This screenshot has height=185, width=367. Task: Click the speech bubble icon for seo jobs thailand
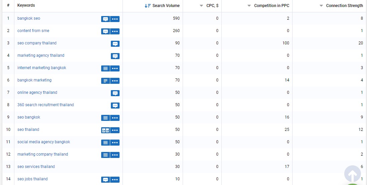coord(105,180)
